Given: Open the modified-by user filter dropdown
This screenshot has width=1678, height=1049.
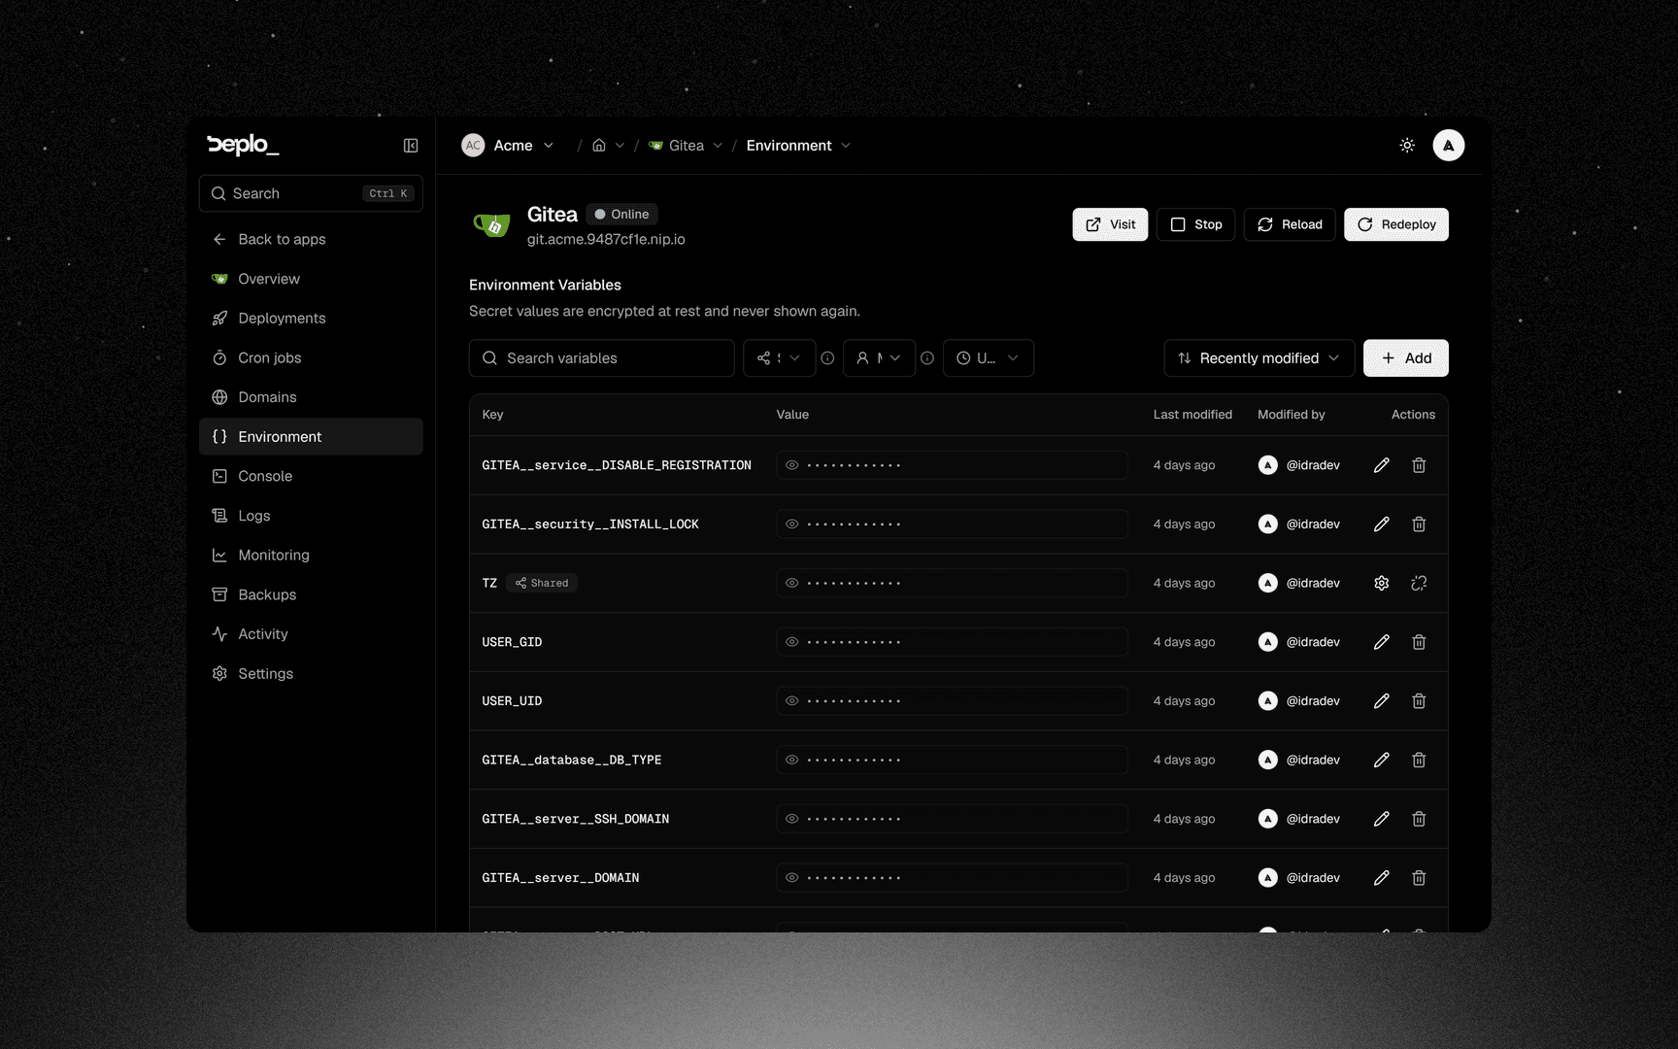Looking at the screenshot, I should [x=879, y=358].
